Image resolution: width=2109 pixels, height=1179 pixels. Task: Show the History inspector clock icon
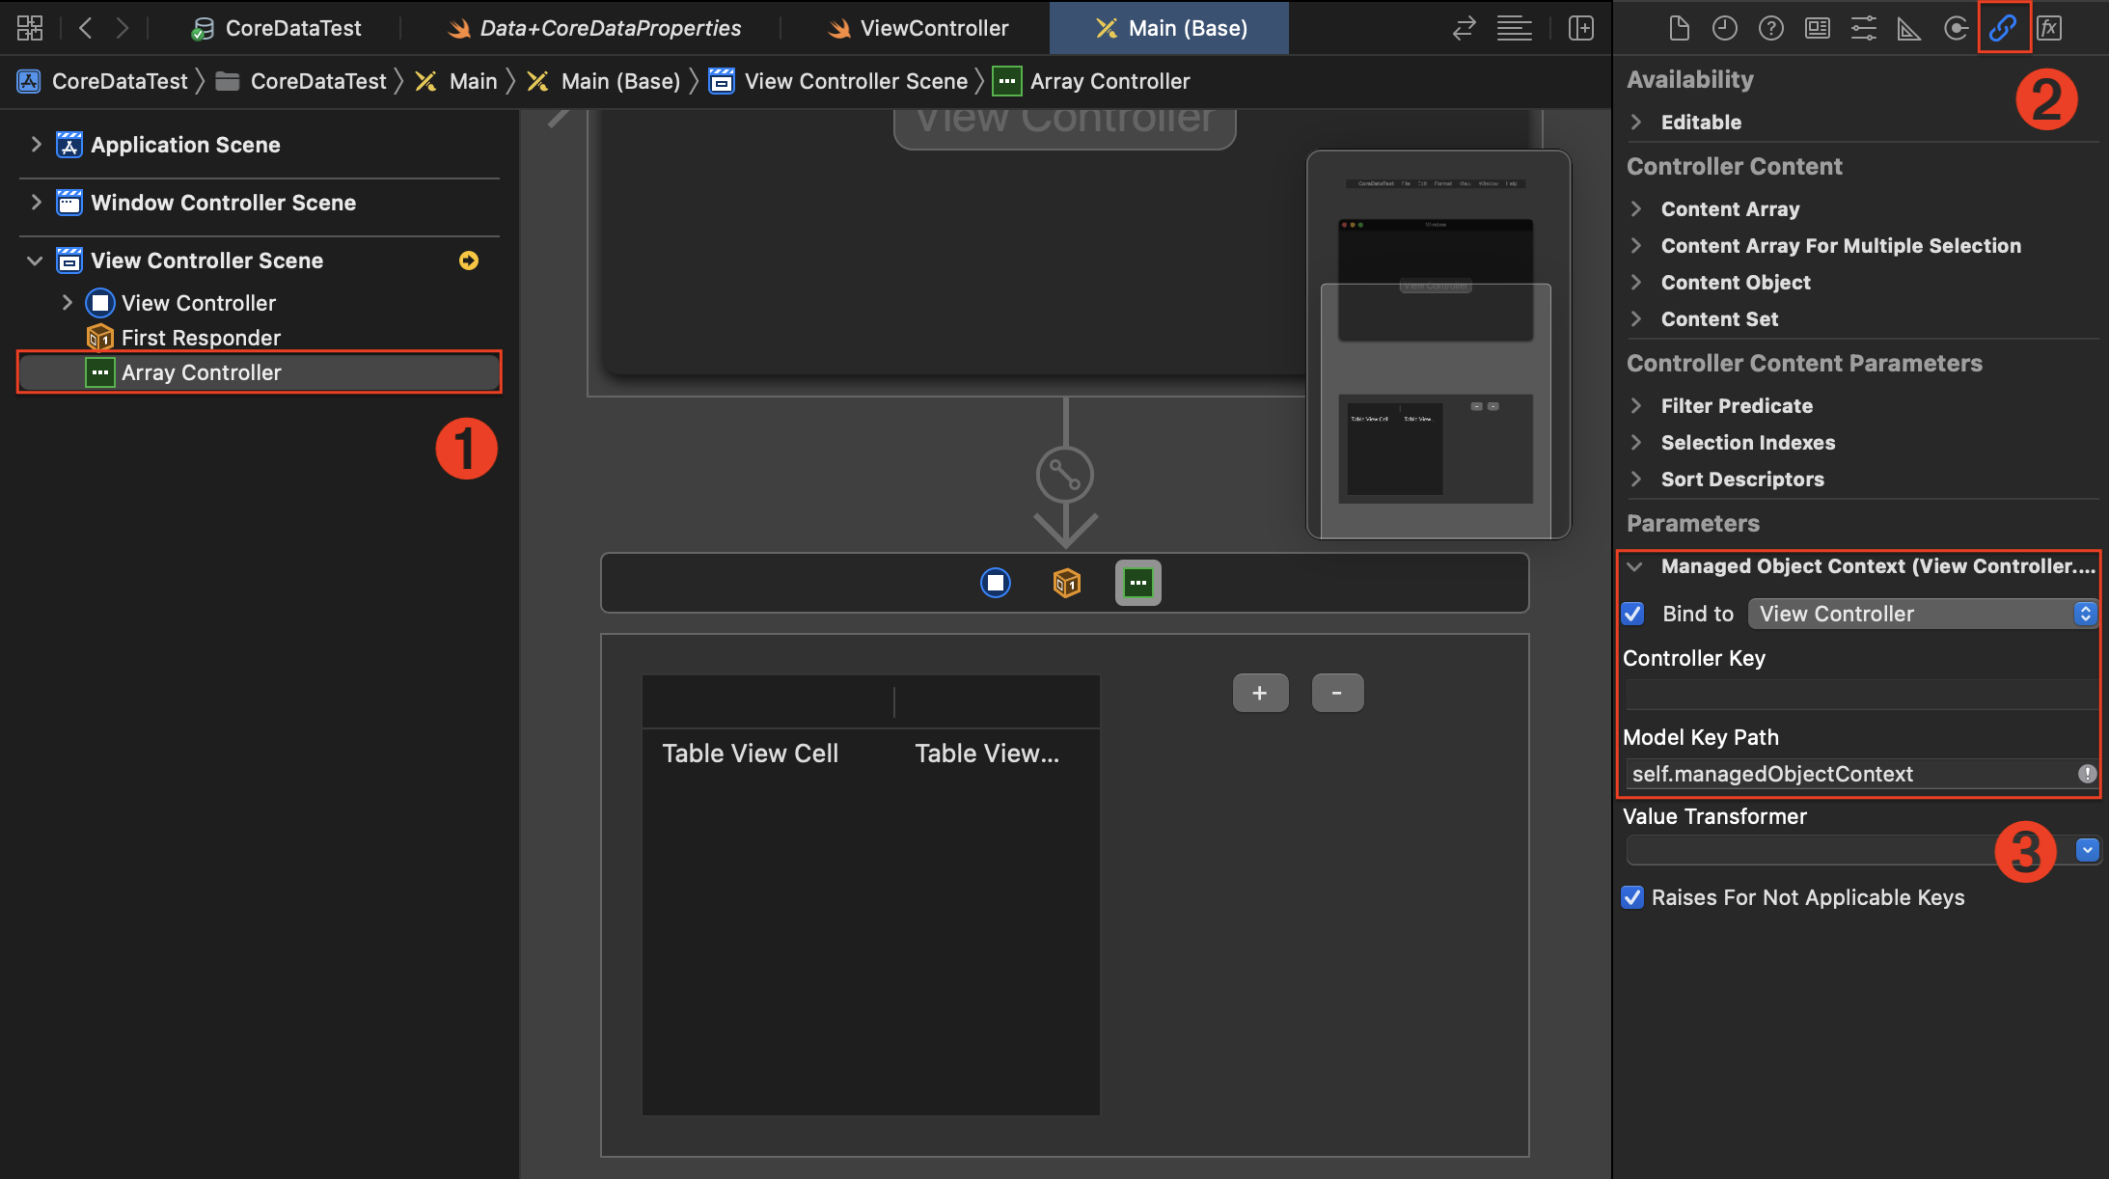click(x=1725, y=28)
